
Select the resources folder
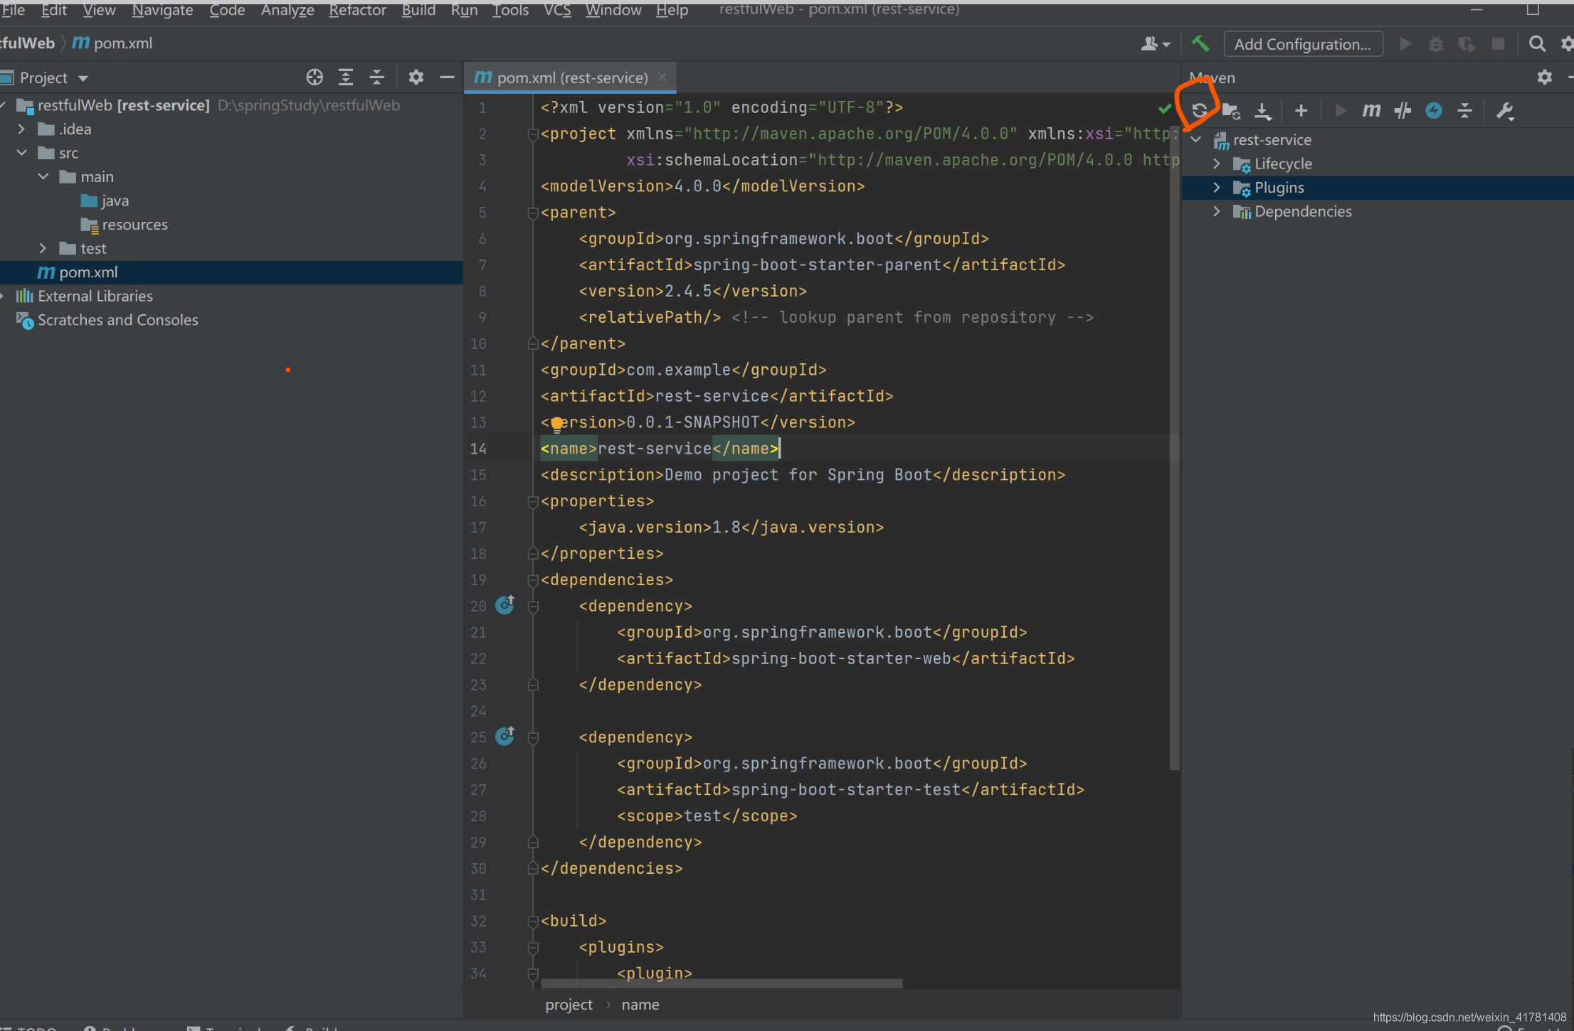tap(125, 225)
